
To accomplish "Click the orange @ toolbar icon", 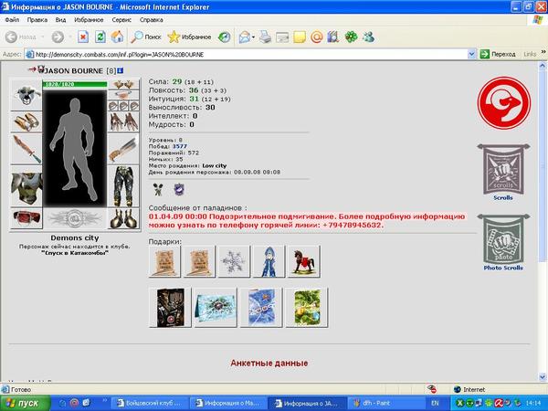I will click(316, 37).
